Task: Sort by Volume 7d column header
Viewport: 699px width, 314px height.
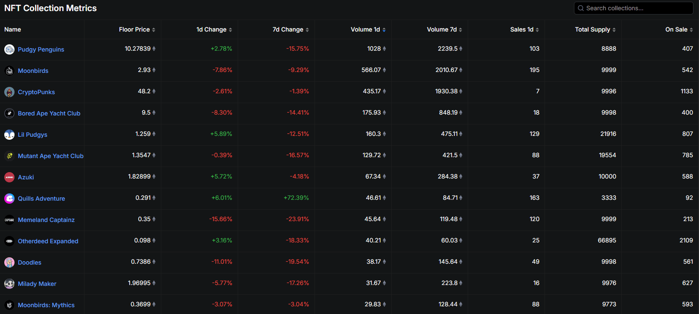Action: point(445,29)
